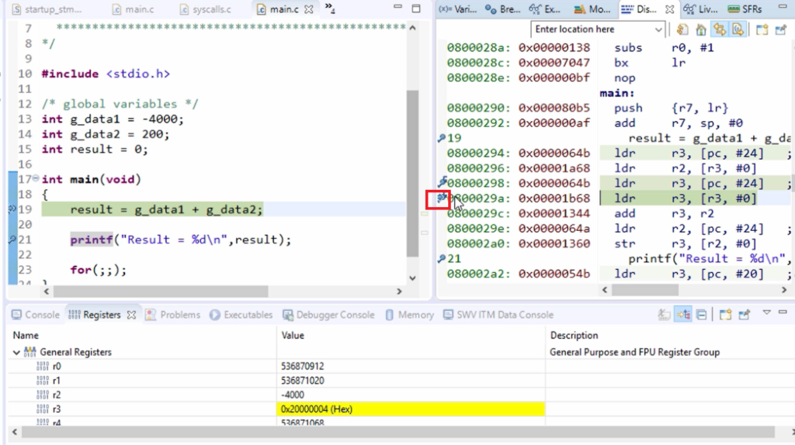Open the Expressions tab

click(x=545, y=9)
